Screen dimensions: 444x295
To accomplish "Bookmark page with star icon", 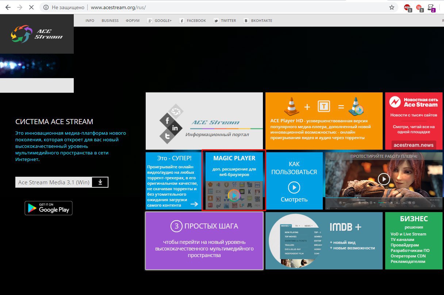I will 392,7.
